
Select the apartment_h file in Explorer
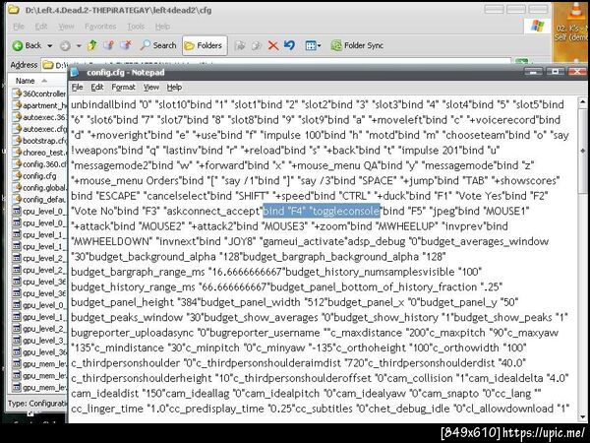39,105
